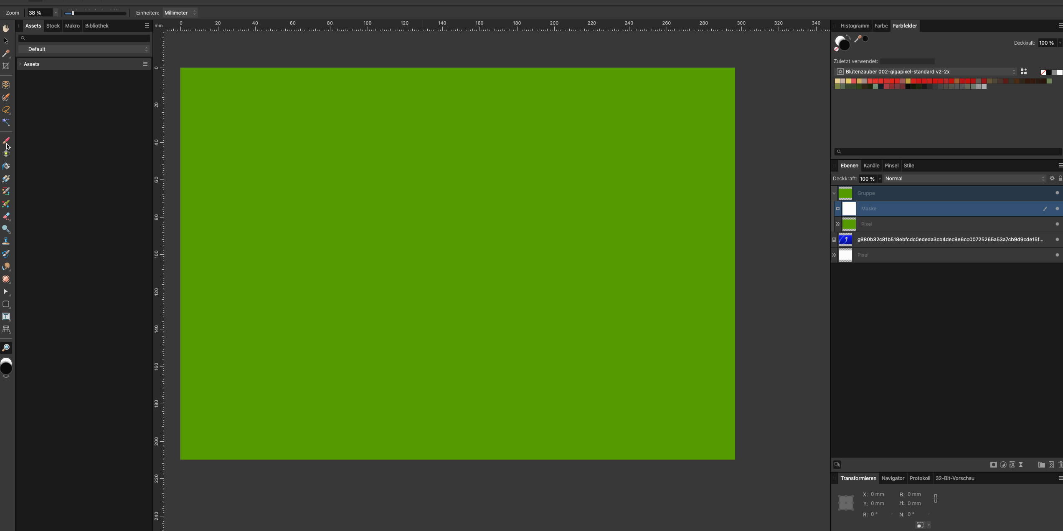Open palette gear settings beside Blütenzauber
The image size is (1063, 531).
coord(840,72)
